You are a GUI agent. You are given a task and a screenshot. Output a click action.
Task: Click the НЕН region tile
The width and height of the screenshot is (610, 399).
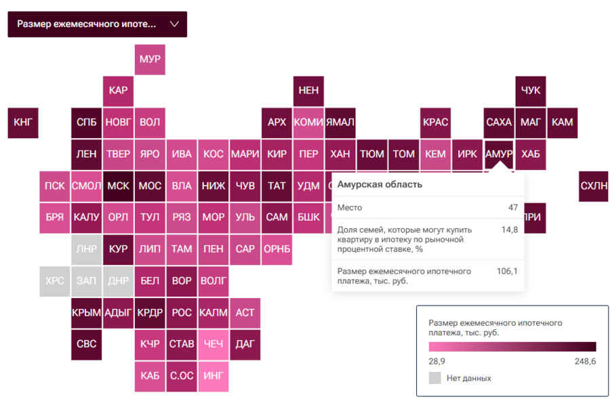click(308, 91)
